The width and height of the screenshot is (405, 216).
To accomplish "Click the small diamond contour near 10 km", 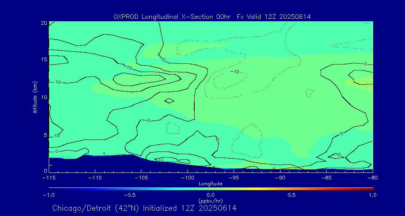I will pyautogui.click(x=169, y=101).
